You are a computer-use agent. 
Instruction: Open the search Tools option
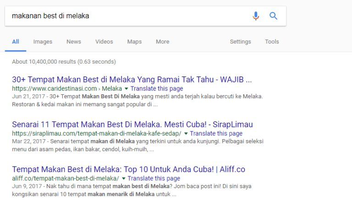[x=272, y=42]
